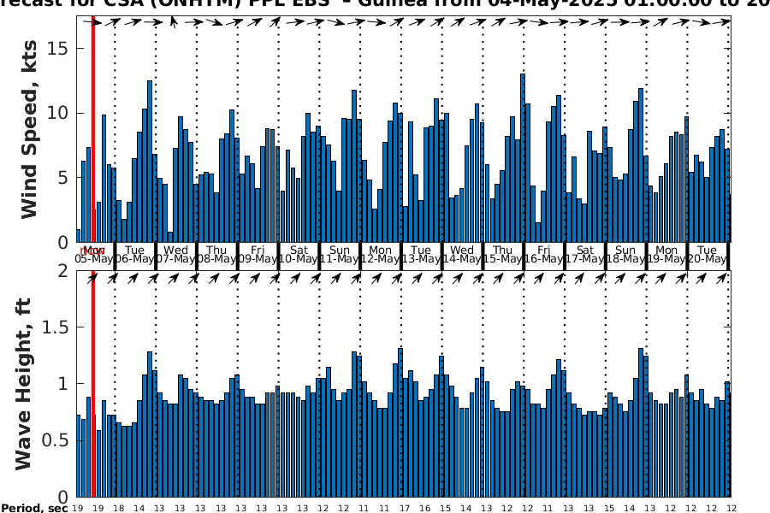Viewport: 770px width, 513px height.
Task: Click the 10 tick on wind speed axis
Action: pyautogui.click(x=58, y=113)
